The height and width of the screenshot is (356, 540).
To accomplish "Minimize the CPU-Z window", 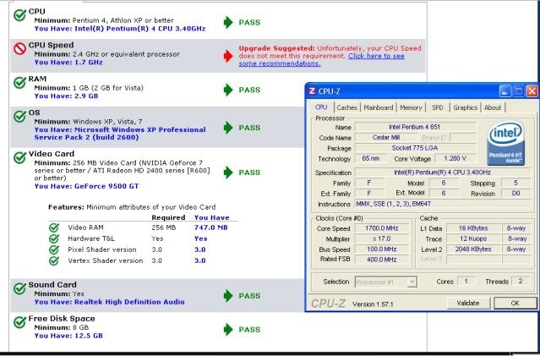I will [505, 91].
